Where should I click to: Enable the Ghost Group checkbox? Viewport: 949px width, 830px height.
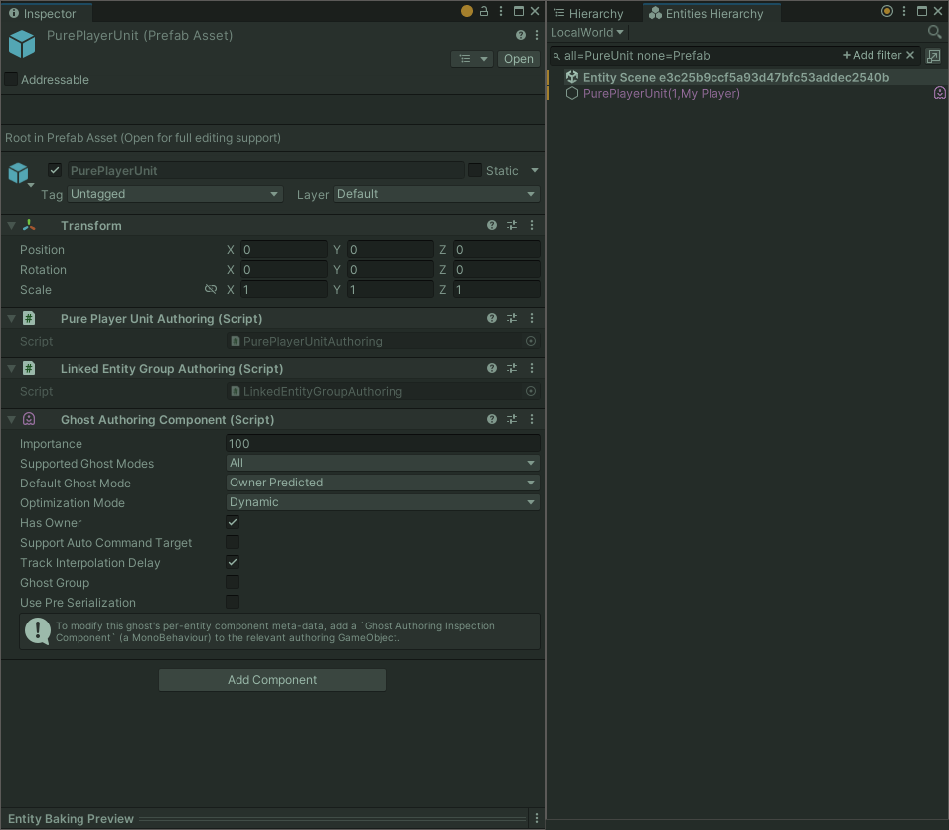[232, 583]
